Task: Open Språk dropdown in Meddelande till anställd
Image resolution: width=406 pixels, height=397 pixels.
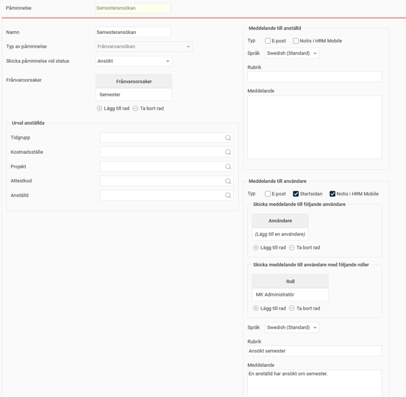Action: coord(291,53)
